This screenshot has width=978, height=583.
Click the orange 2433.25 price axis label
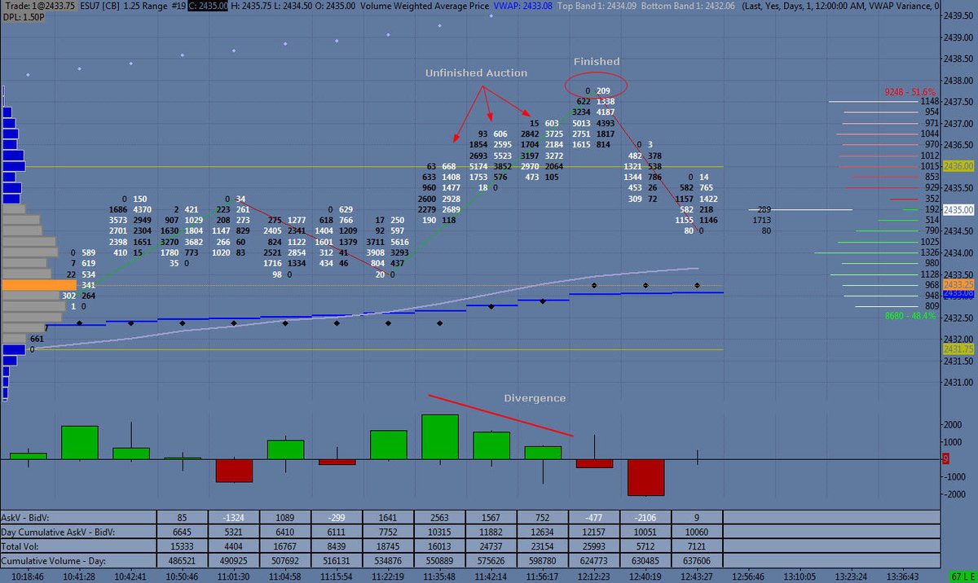(x=959, y=284)
